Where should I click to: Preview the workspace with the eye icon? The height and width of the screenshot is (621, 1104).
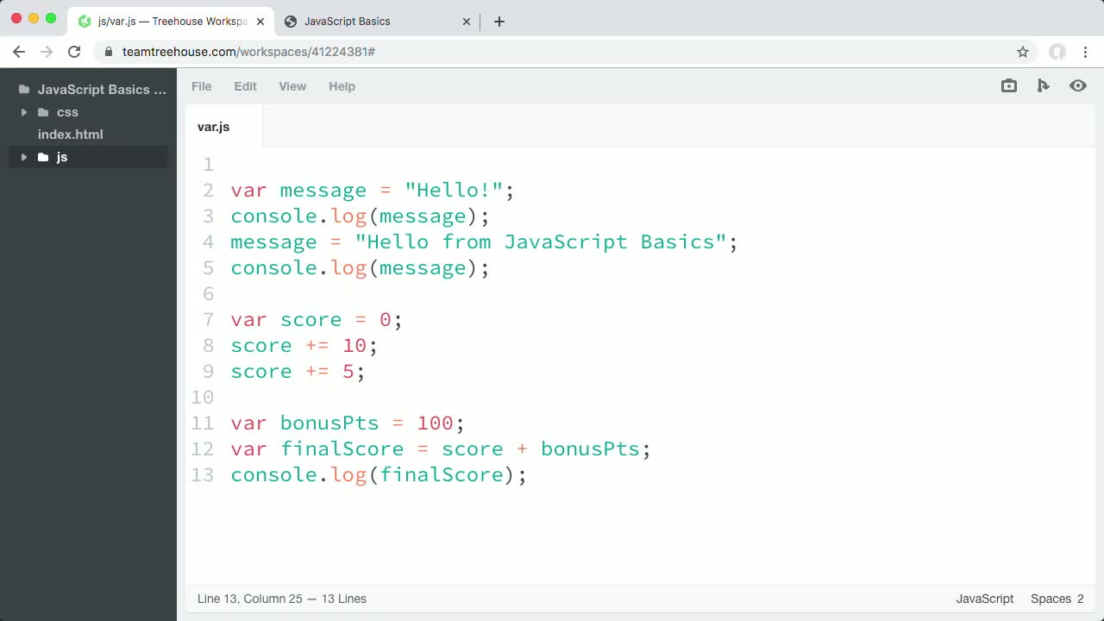coord(1077,85)
